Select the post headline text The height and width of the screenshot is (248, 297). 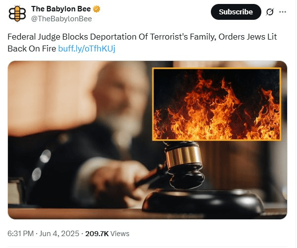(x=142, y=43)
